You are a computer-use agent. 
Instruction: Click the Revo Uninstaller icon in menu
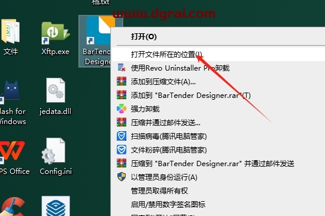(x=122, y=68)
